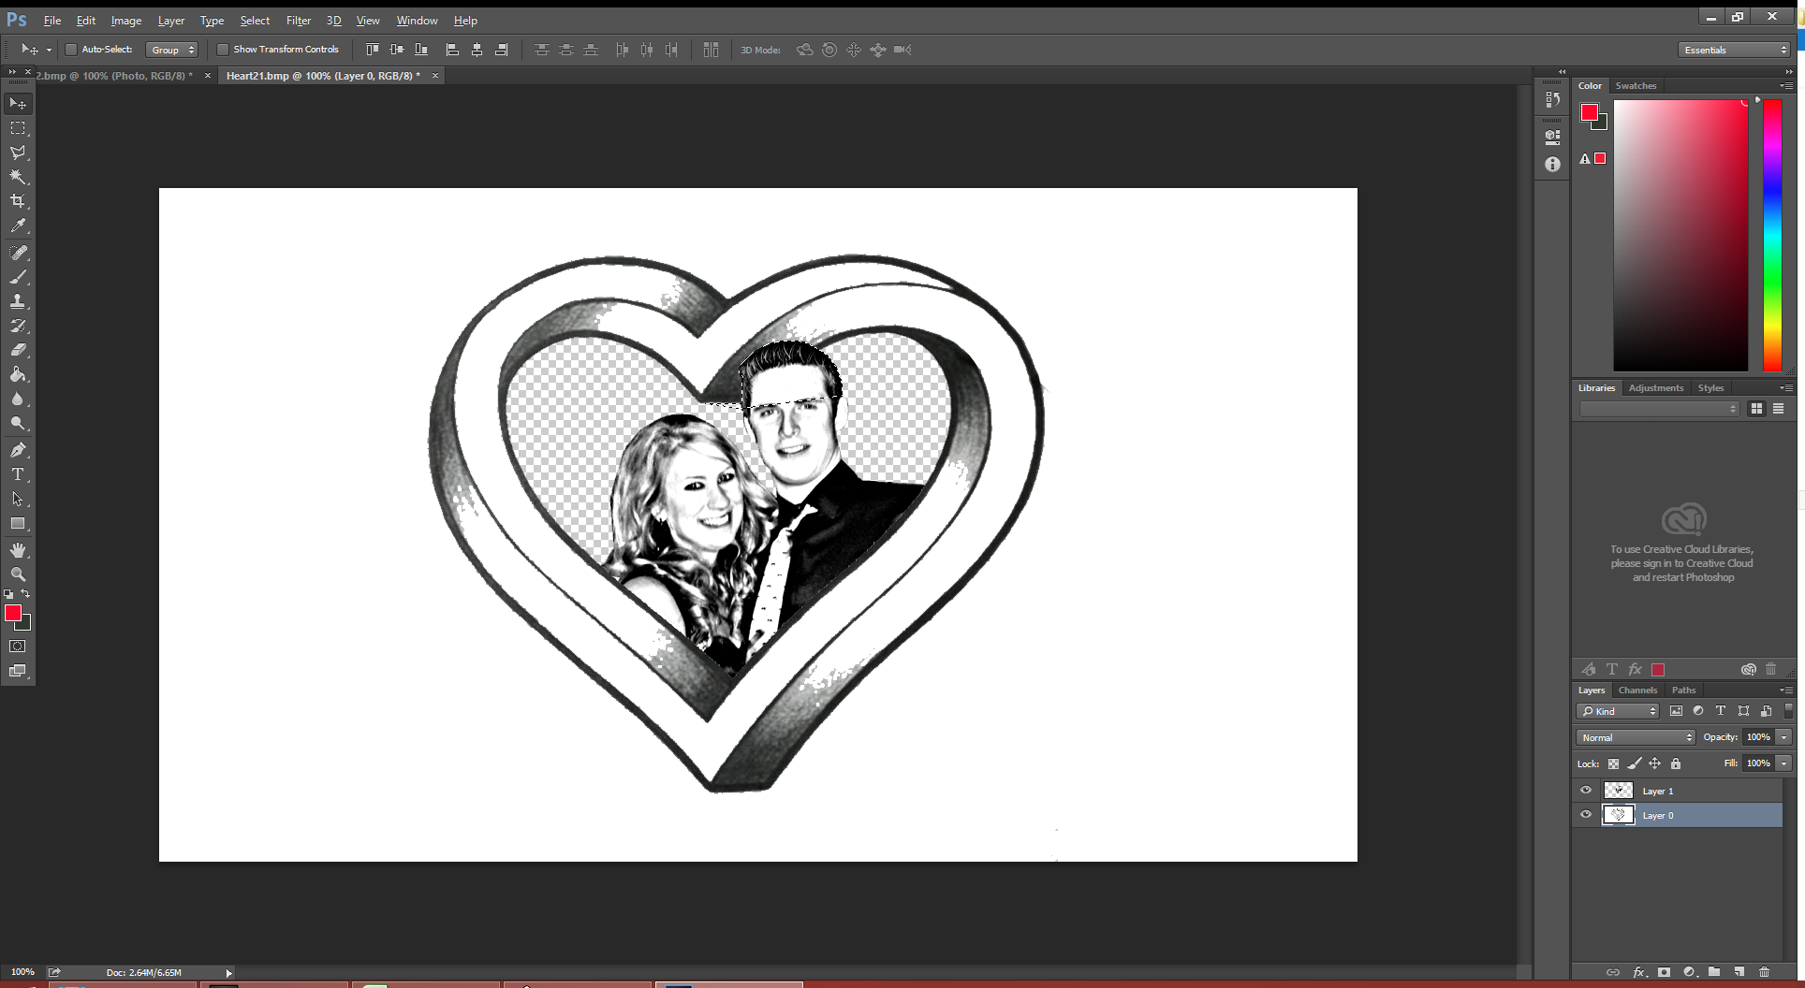Link layers with the chain icon
The image size is (1805, 988).
(1613, 972)
